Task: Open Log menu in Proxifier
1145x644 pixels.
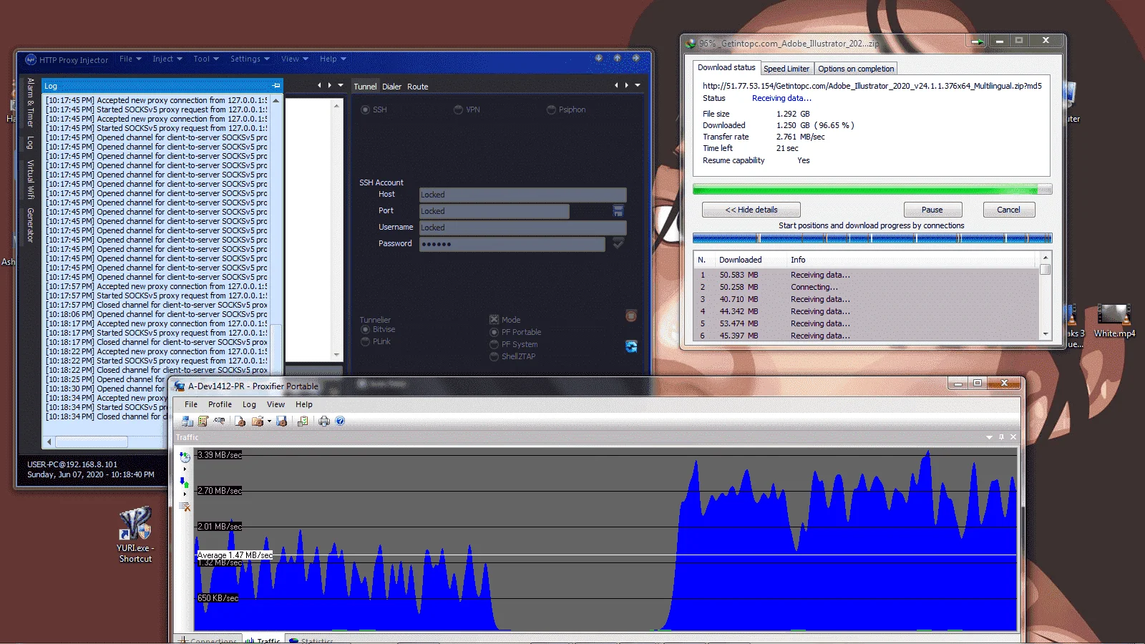Action: (249, 404)
